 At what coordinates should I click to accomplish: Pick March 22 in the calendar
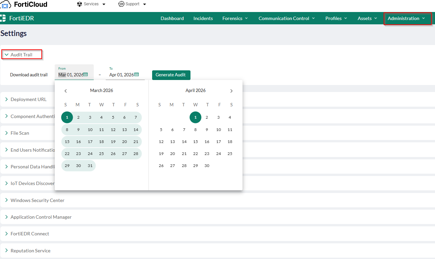[67, 154]
